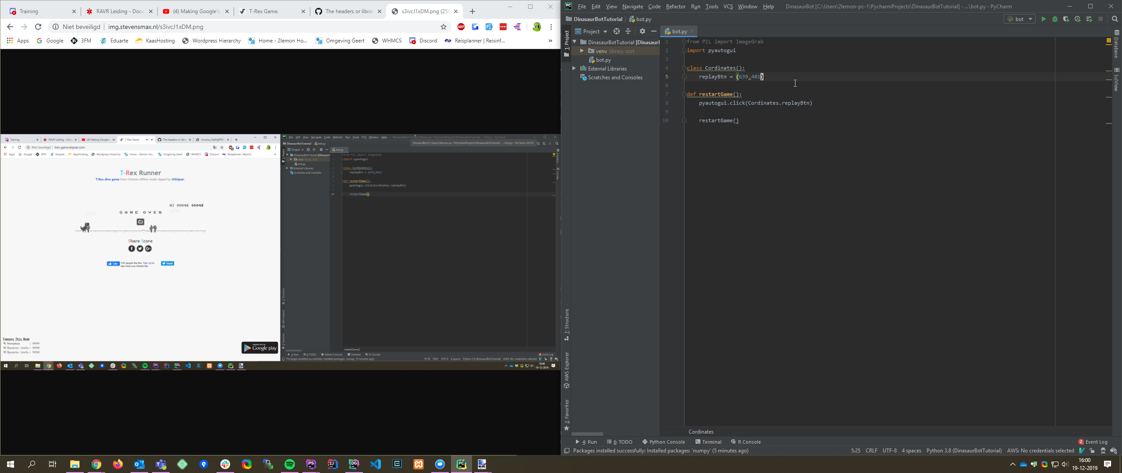The width and height of the screenshot is (1122, 473).
Task: Open the Terminal tool window
Action: (708, 442)
